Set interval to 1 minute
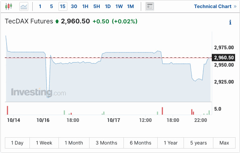The width and height of the screenshot is (240, 153). coord(40,6)
